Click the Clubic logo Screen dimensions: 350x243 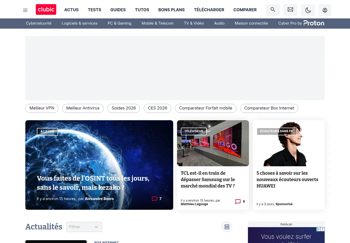pos(46,10)
